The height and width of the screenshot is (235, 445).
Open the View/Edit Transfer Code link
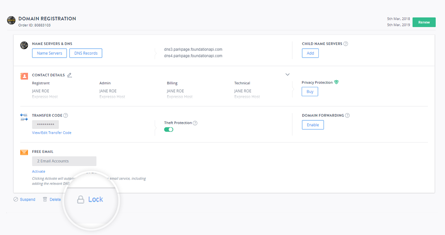click(x=52, y=133)
